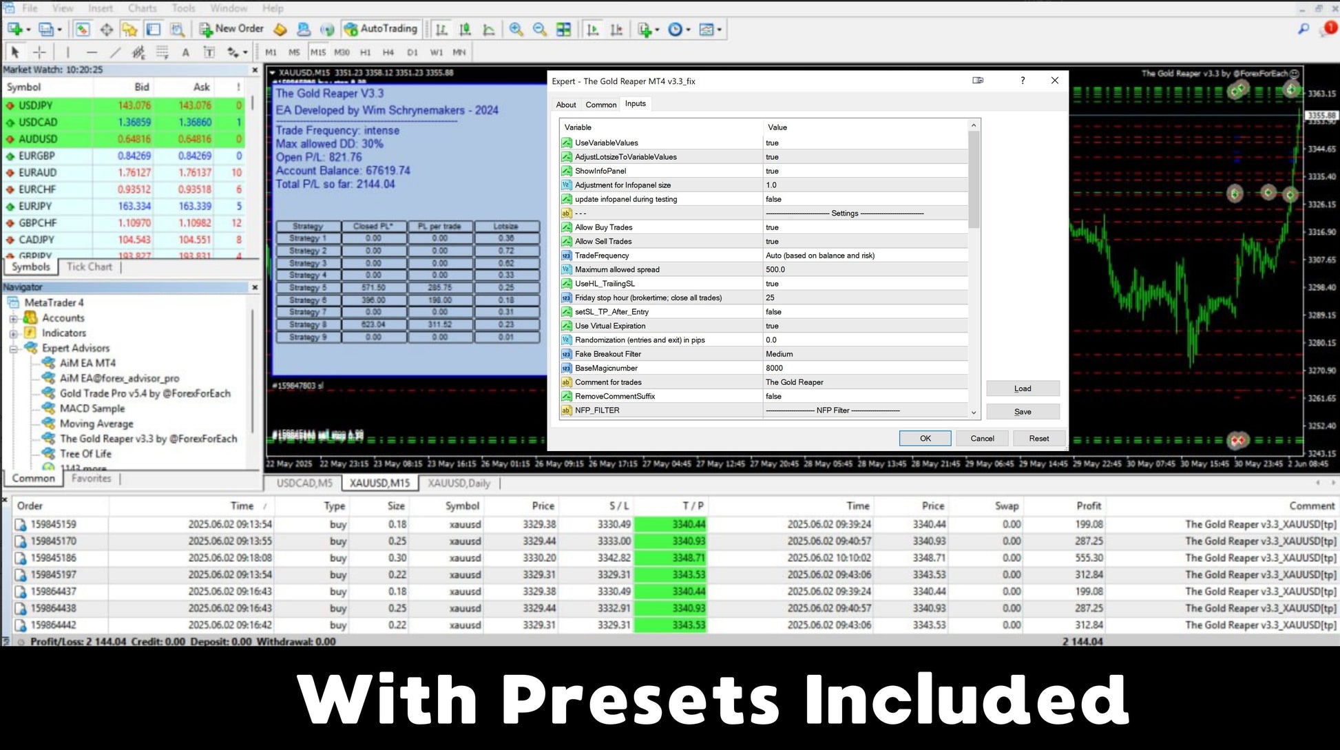The height and width of the screenshot is (750, 1340).
Task: Open the Charts menu
Action: (142, 8)
